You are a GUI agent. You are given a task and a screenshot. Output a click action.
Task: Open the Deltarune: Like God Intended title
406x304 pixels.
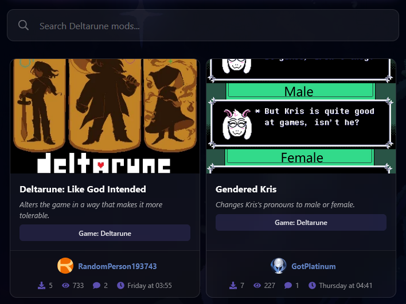83,189
